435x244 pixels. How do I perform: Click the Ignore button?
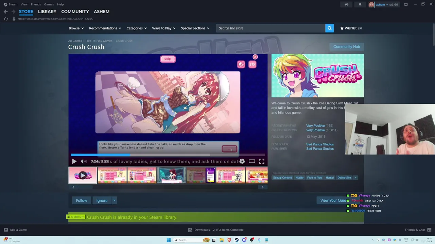point(102,201)
